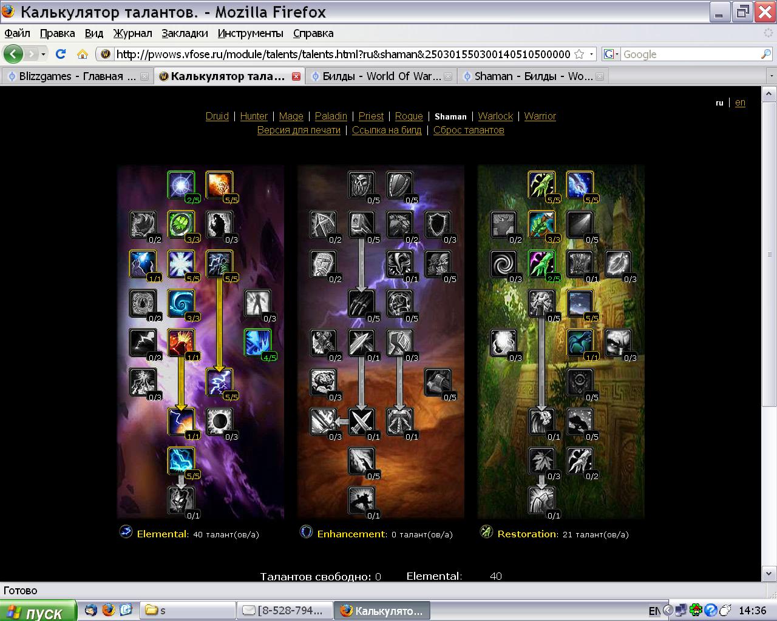Click the Elemental talent showing 4/5
The height and width of the screenshot is (621, 777).
(257, 343)
